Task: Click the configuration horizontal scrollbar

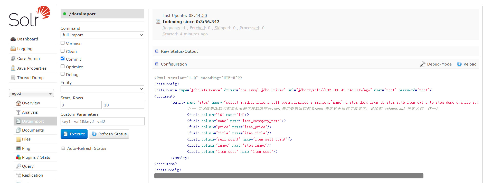Action: [x=289, y=176]
